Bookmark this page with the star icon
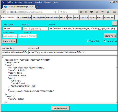This screenshot has height=112, width=118. (x=81, y=12)
